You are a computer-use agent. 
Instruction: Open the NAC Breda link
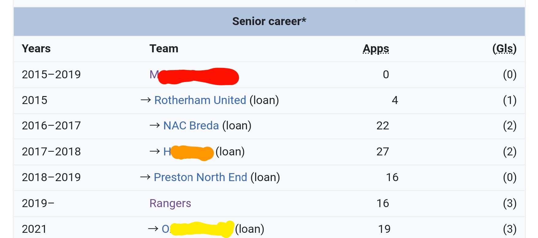(x=191, y=126)
